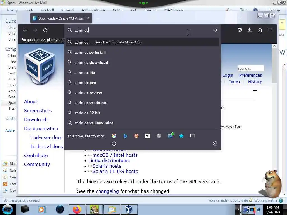Open Firefox from the taskbar
Image resolution: width=287 pixels, height=215 pixels.
pos(77,209)
